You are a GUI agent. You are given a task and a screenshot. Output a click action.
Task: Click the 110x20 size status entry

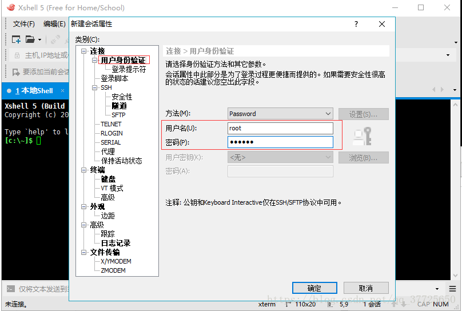tap(305, 304)
